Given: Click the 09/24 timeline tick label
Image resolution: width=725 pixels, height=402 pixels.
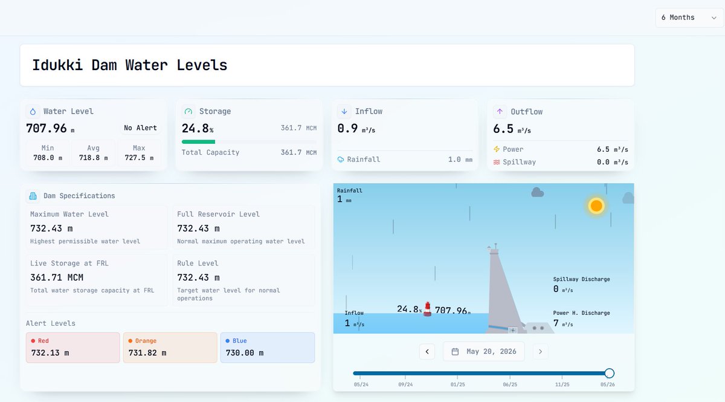Looking at the screenshot, I should point(405,384).
